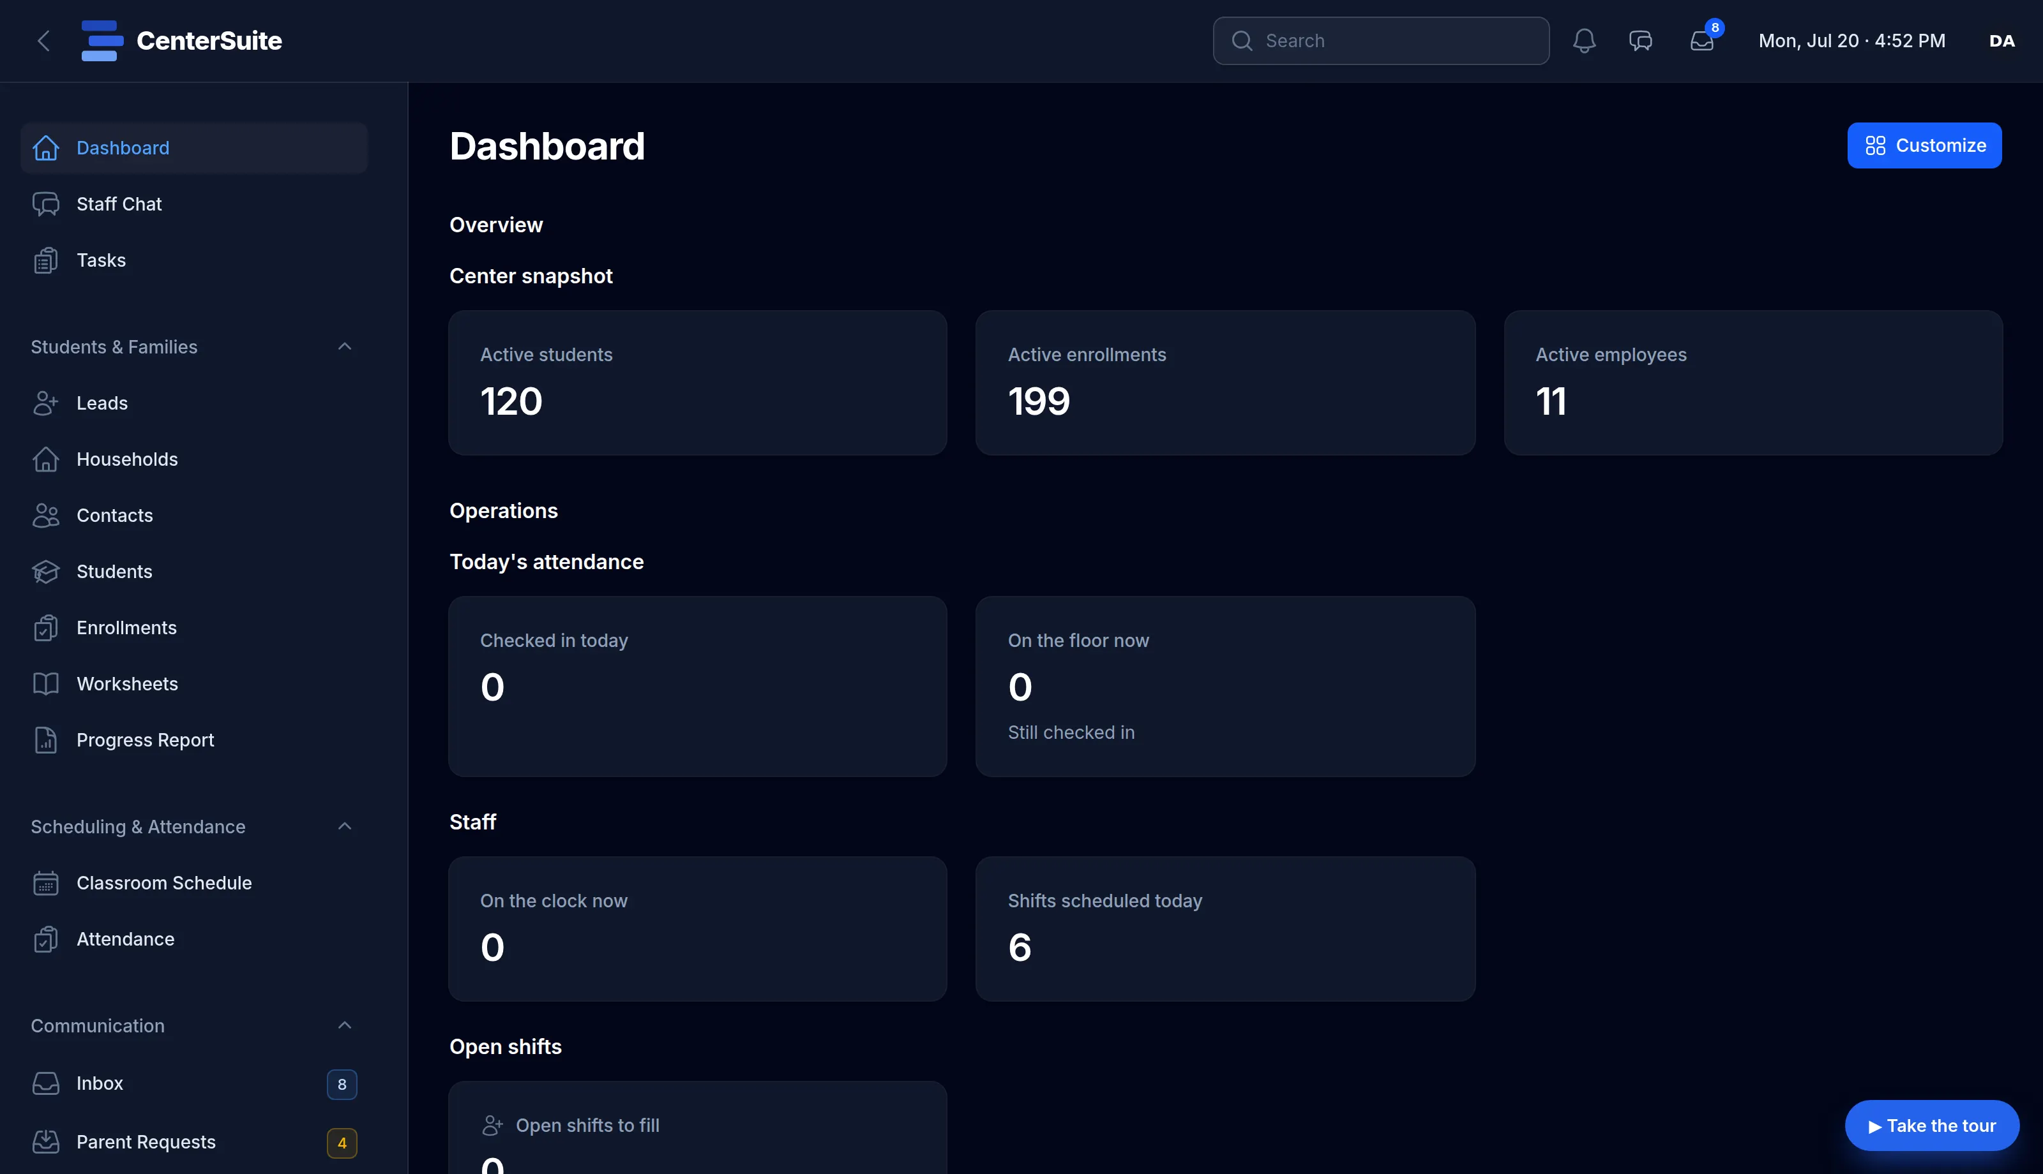Open the Active employees card
Image resolution: width=2043 pixels, height=1174 pixels.
(1753, 383)
